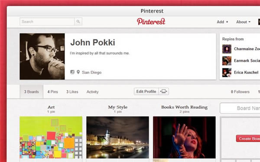Click the John Pokki profile name
The width and height of the screenshot is (260, 162).
click(x=93, y=42)
